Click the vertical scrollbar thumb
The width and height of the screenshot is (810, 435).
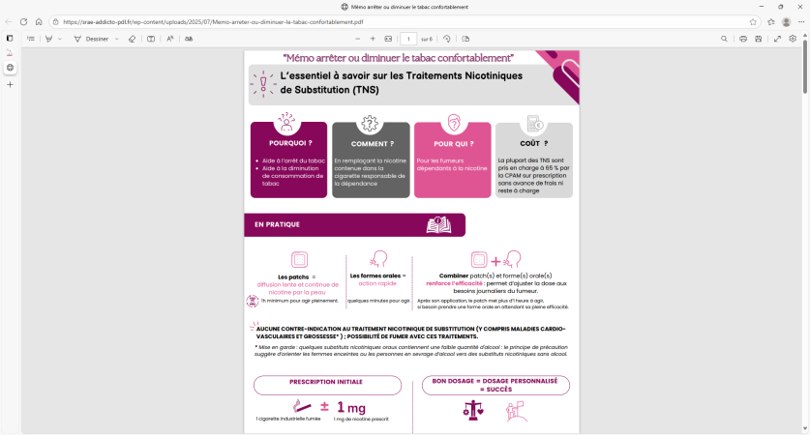click(x=805, y=66)
